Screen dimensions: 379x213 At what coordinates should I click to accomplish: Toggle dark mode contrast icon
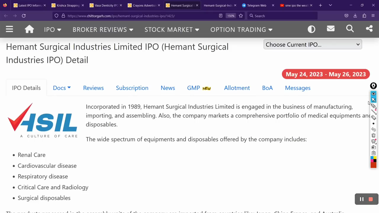click(x=311, y=29)
